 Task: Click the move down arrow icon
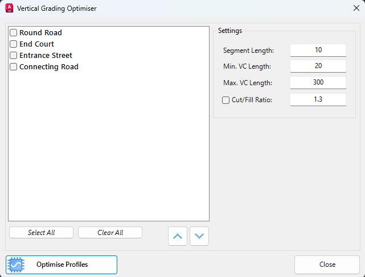pos(199,236)
